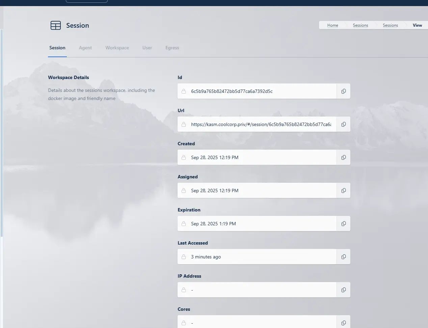428x328 pixels.
Task: Click the Url field with kasm.coolcorp.priv address
Action: (260, 124)
